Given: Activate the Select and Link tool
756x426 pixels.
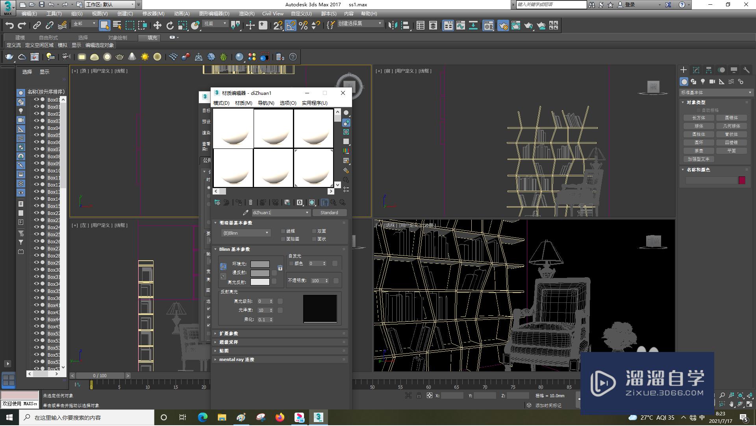Looking at the screenshot, I should pyautogui.click(x=37, y=26).
